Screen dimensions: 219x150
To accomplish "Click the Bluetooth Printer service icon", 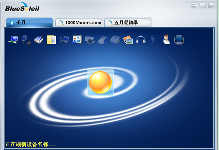I will (90, 40).
